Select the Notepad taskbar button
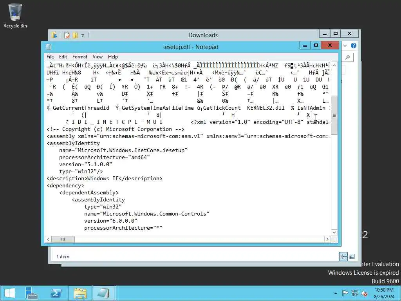This screenshot has height=301, width=401. click(103, 293)
